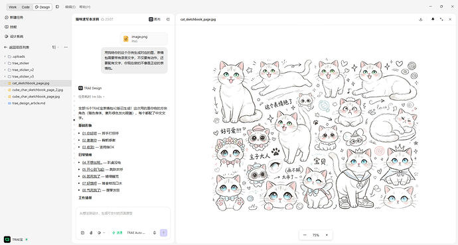
Task: Click the microphone voice input icon
Action: point(155,233)
